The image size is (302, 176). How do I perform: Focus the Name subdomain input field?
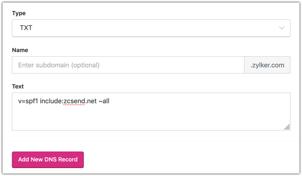coord(128,65)
